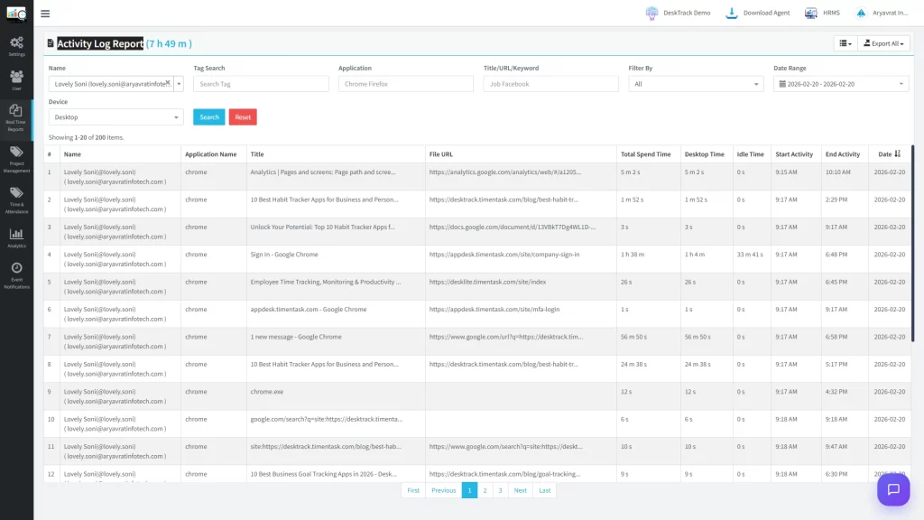
Task: Open the HRMS header link
Action: point(823,13)
